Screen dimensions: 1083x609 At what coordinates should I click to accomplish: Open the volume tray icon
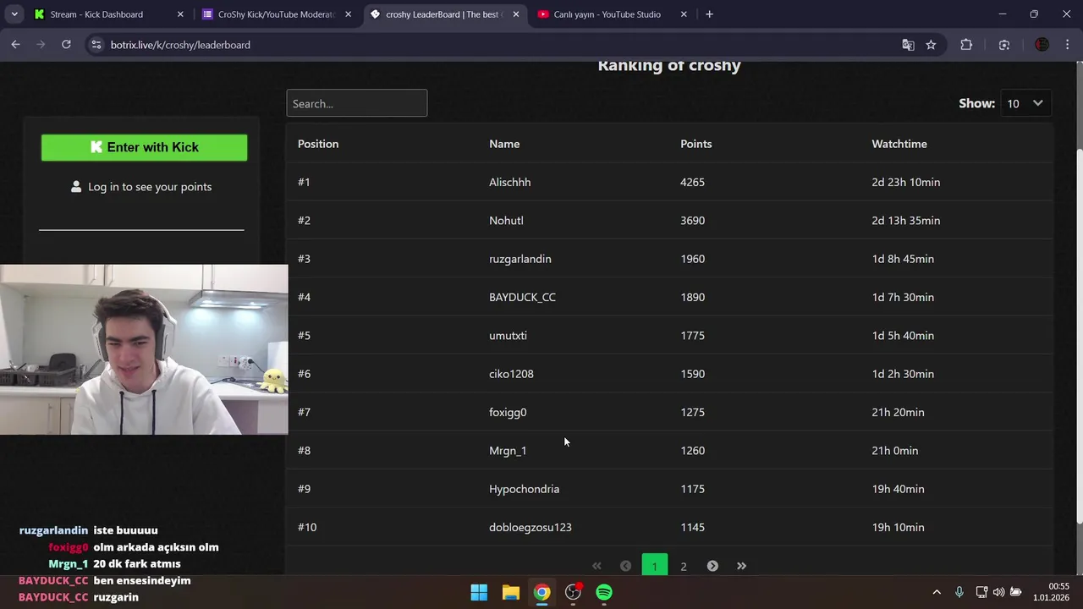pos(998,592)
